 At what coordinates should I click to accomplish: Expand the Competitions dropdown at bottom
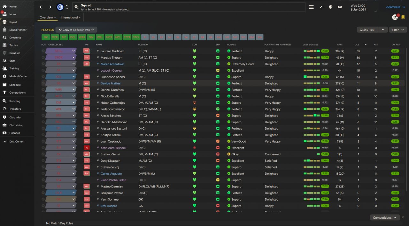(385, 218)
